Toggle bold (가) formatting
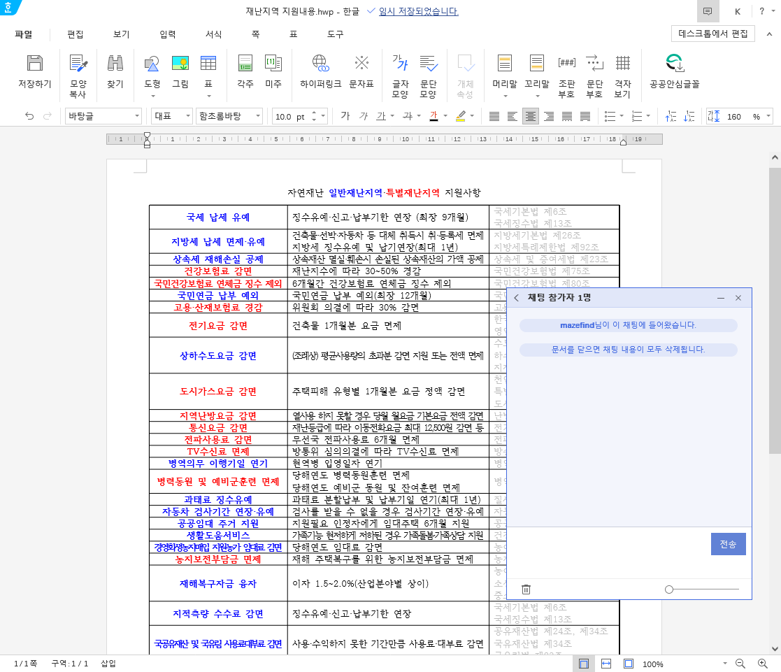781x672 pixels. click(x=345, y=116)
